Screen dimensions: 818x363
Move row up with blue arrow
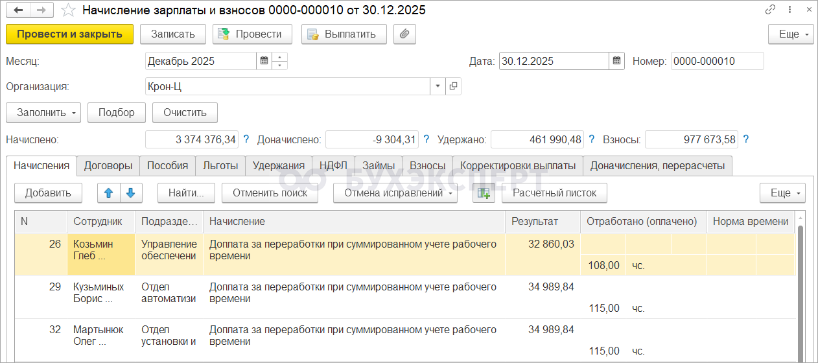(x=108, y=193)
